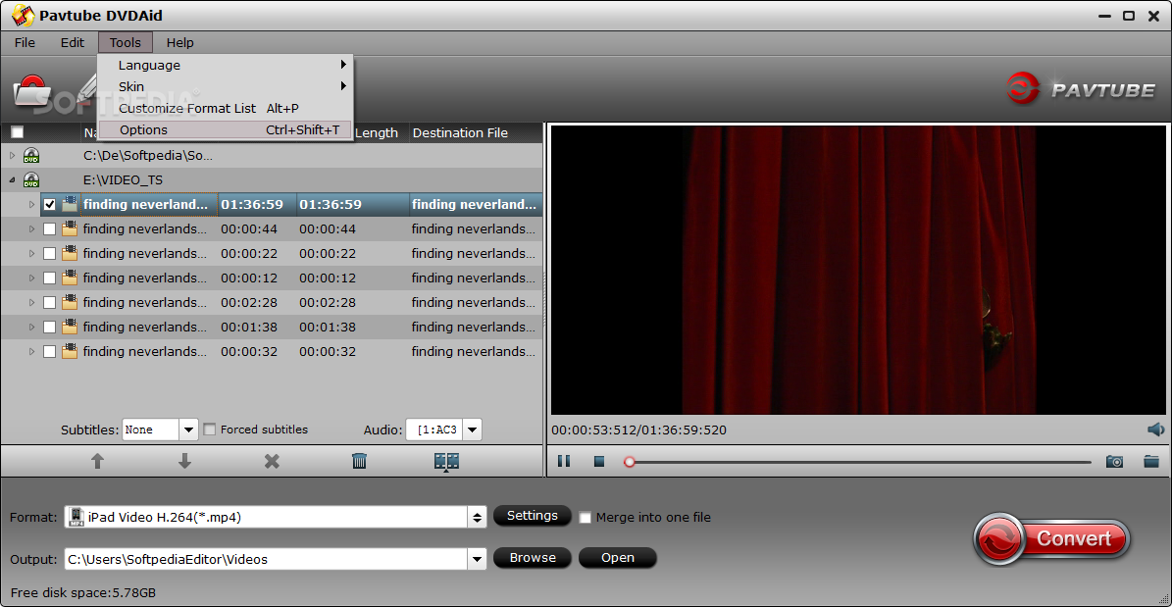Move selected title down with the arrow icon
Viewport: 1172px width, 607px height.
point(184,461)
